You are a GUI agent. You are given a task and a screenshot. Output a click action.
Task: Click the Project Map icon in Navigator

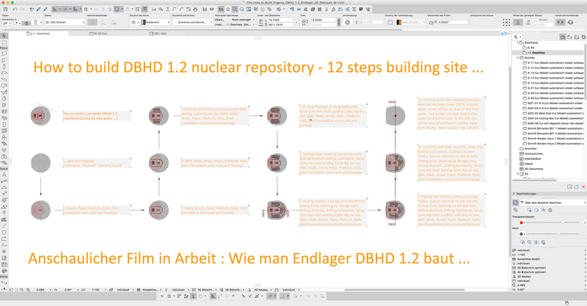pyautogui.click(x=562, y=37)
